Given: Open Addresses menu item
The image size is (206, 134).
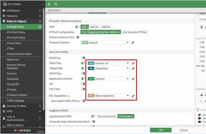Looking at the screenshot, I should click(13, 59).
